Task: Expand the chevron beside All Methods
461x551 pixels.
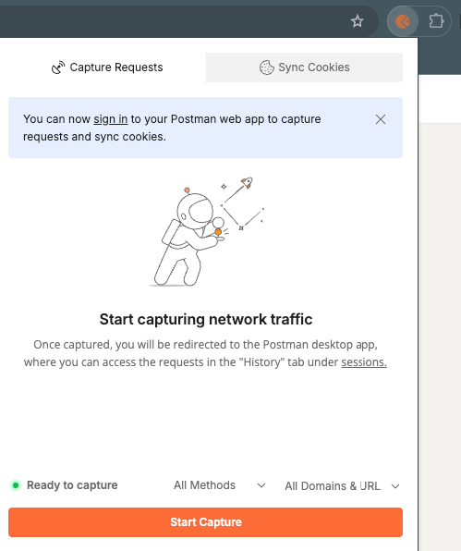Action: (x=261, y=485)
